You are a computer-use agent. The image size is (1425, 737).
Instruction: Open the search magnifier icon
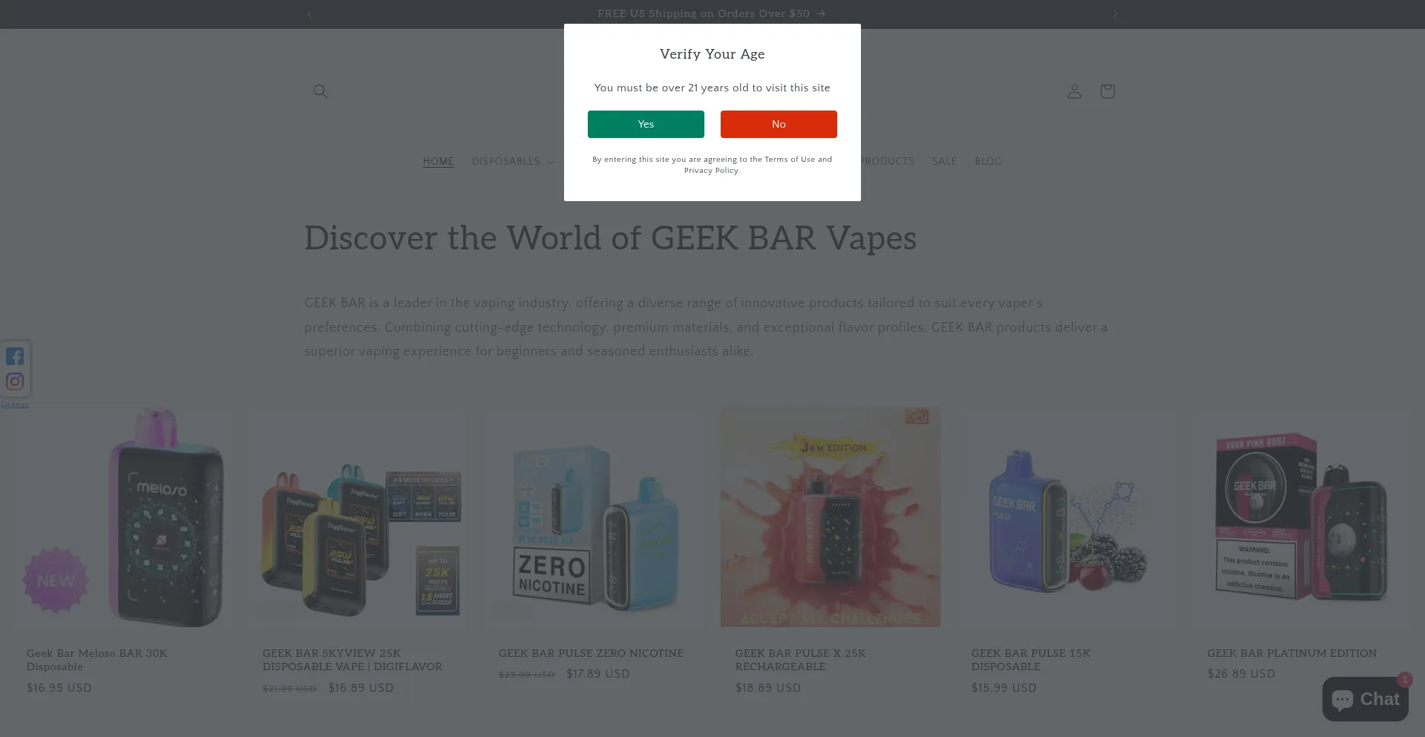[x=320, y=91]
